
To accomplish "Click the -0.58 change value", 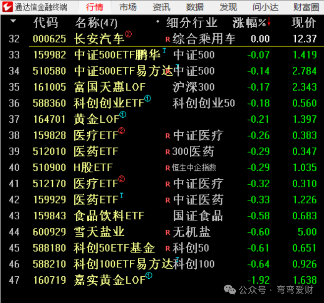I will [x=258, y=216].
